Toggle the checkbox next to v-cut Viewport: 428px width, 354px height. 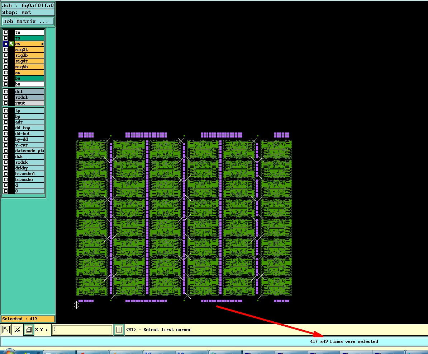point(6,145)
